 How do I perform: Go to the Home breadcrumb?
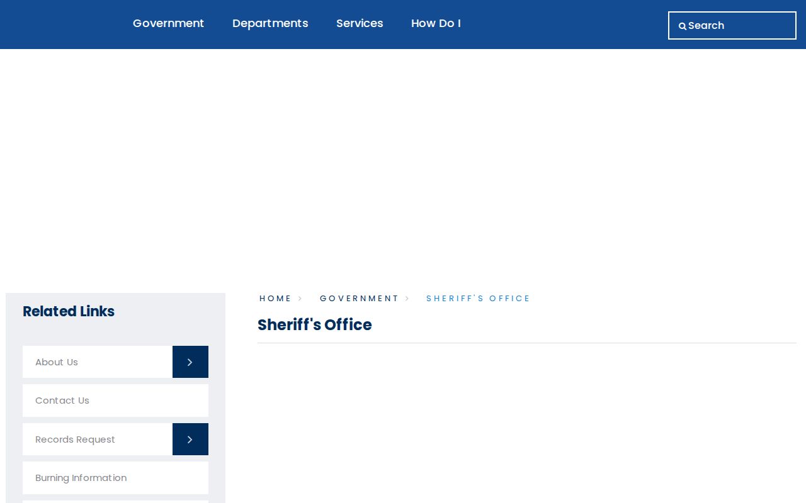275,299
